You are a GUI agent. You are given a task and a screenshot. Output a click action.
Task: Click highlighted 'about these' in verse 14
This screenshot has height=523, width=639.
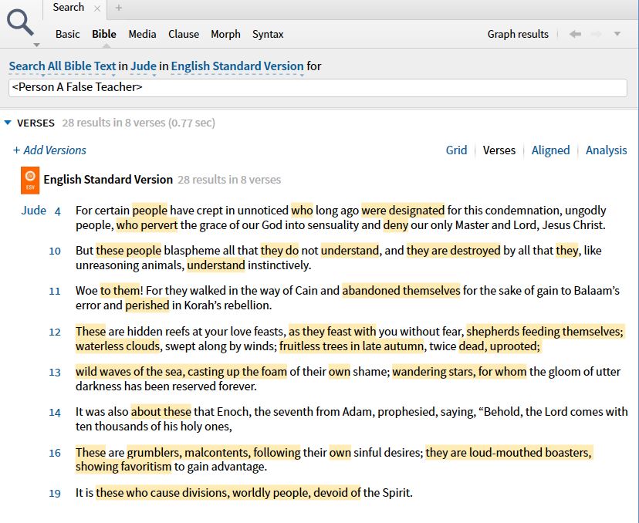click(161, 412)
